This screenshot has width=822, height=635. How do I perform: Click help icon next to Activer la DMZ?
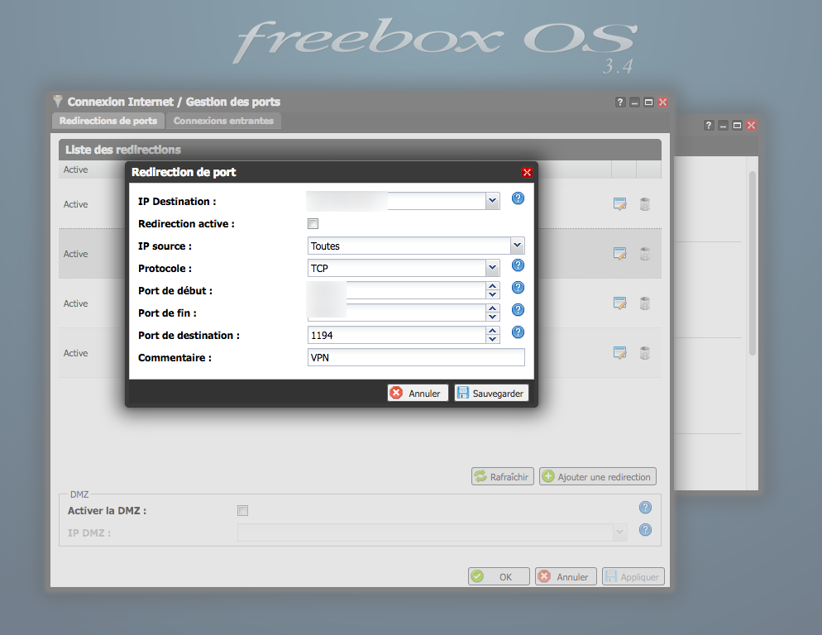pos(646,508)
